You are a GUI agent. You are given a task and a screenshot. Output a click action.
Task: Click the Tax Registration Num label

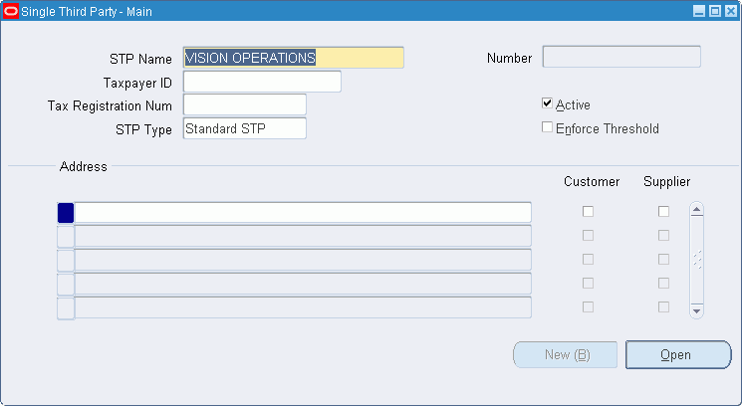pos(110,105)
